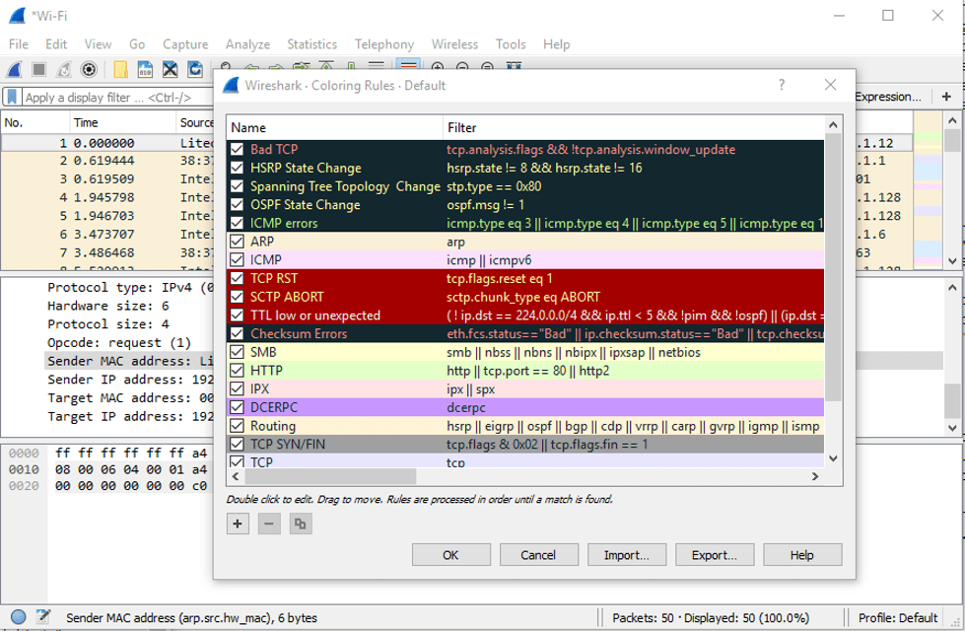The height and width of the screenshot is (631, 965).
Task: Click the expert information circle in status bar
Action: click(18, 617)
